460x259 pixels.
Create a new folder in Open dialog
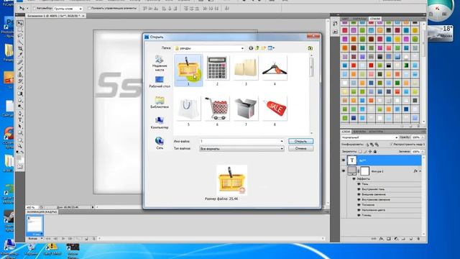264,48
